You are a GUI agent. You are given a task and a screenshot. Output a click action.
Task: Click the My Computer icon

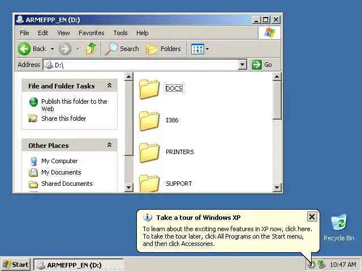34,161
